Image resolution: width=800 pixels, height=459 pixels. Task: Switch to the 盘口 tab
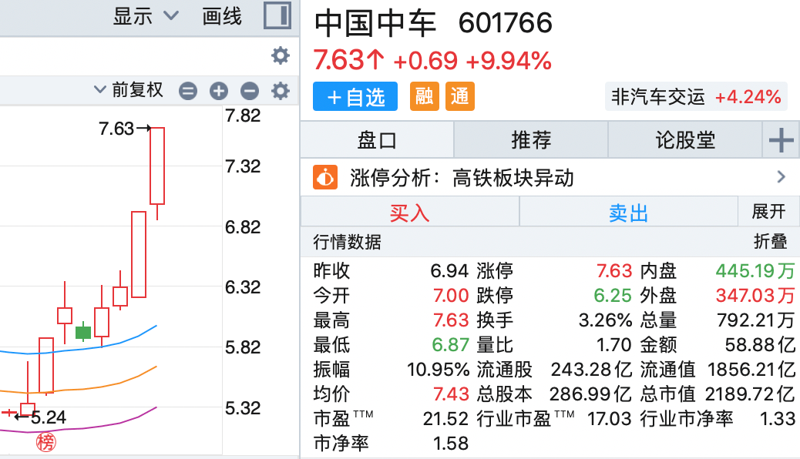377,139
